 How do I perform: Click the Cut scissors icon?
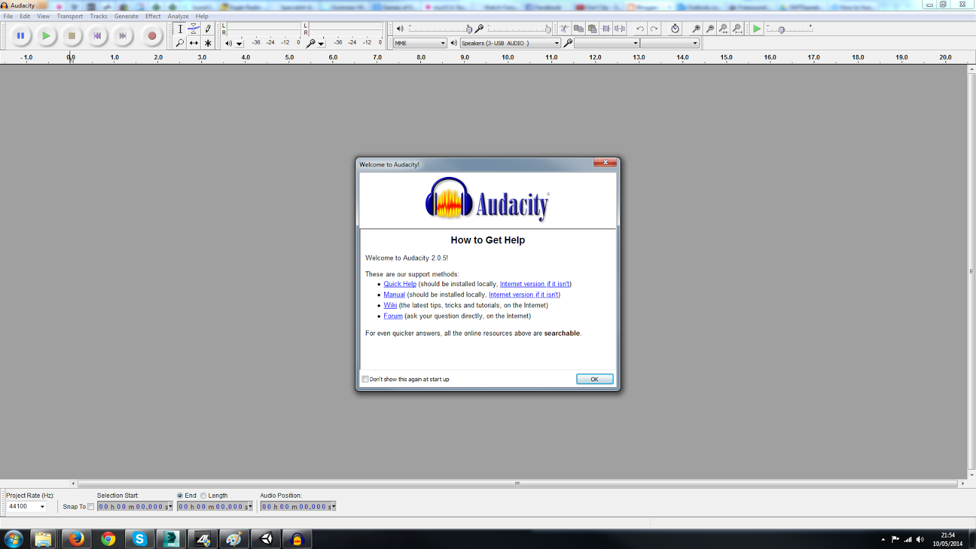pos(565,29)
